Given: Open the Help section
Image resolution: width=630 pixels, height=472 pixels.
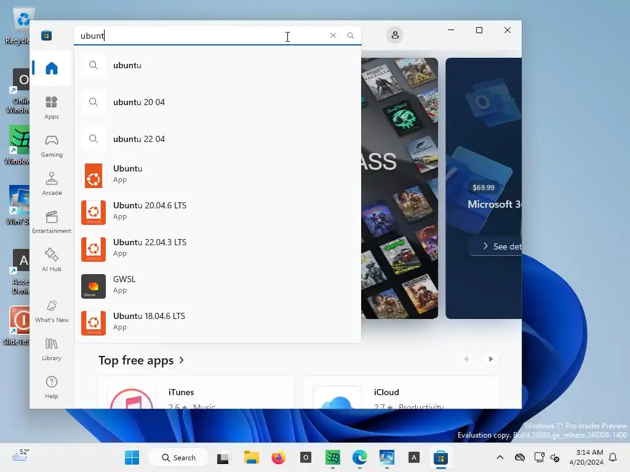Looking at the screenshot, I should 52,387.
